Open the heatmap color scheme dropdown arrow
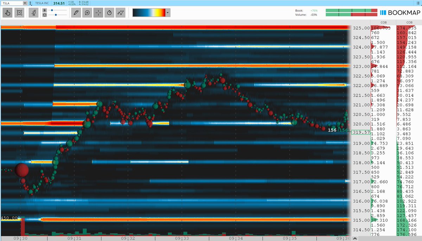 point(168,13)
